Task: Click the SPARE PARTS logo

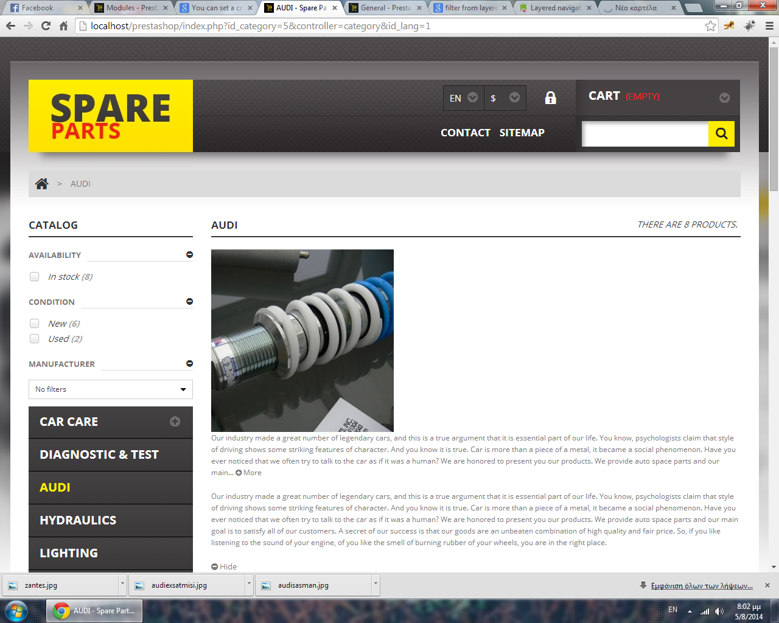Action: click(111, 116)
